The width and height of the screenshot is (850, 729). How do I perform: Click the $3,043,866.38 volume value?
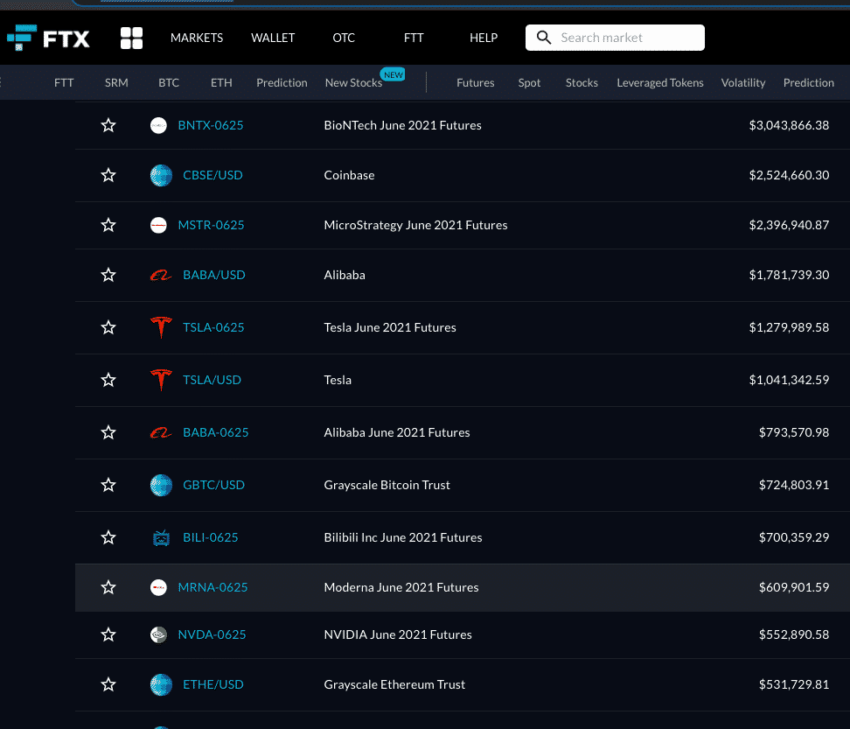click(x=789, y=125)
